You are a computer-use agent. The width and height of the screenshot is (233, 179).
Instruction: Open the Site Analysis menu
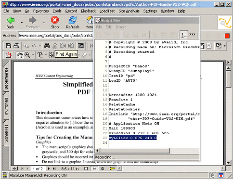coord(129,11)
